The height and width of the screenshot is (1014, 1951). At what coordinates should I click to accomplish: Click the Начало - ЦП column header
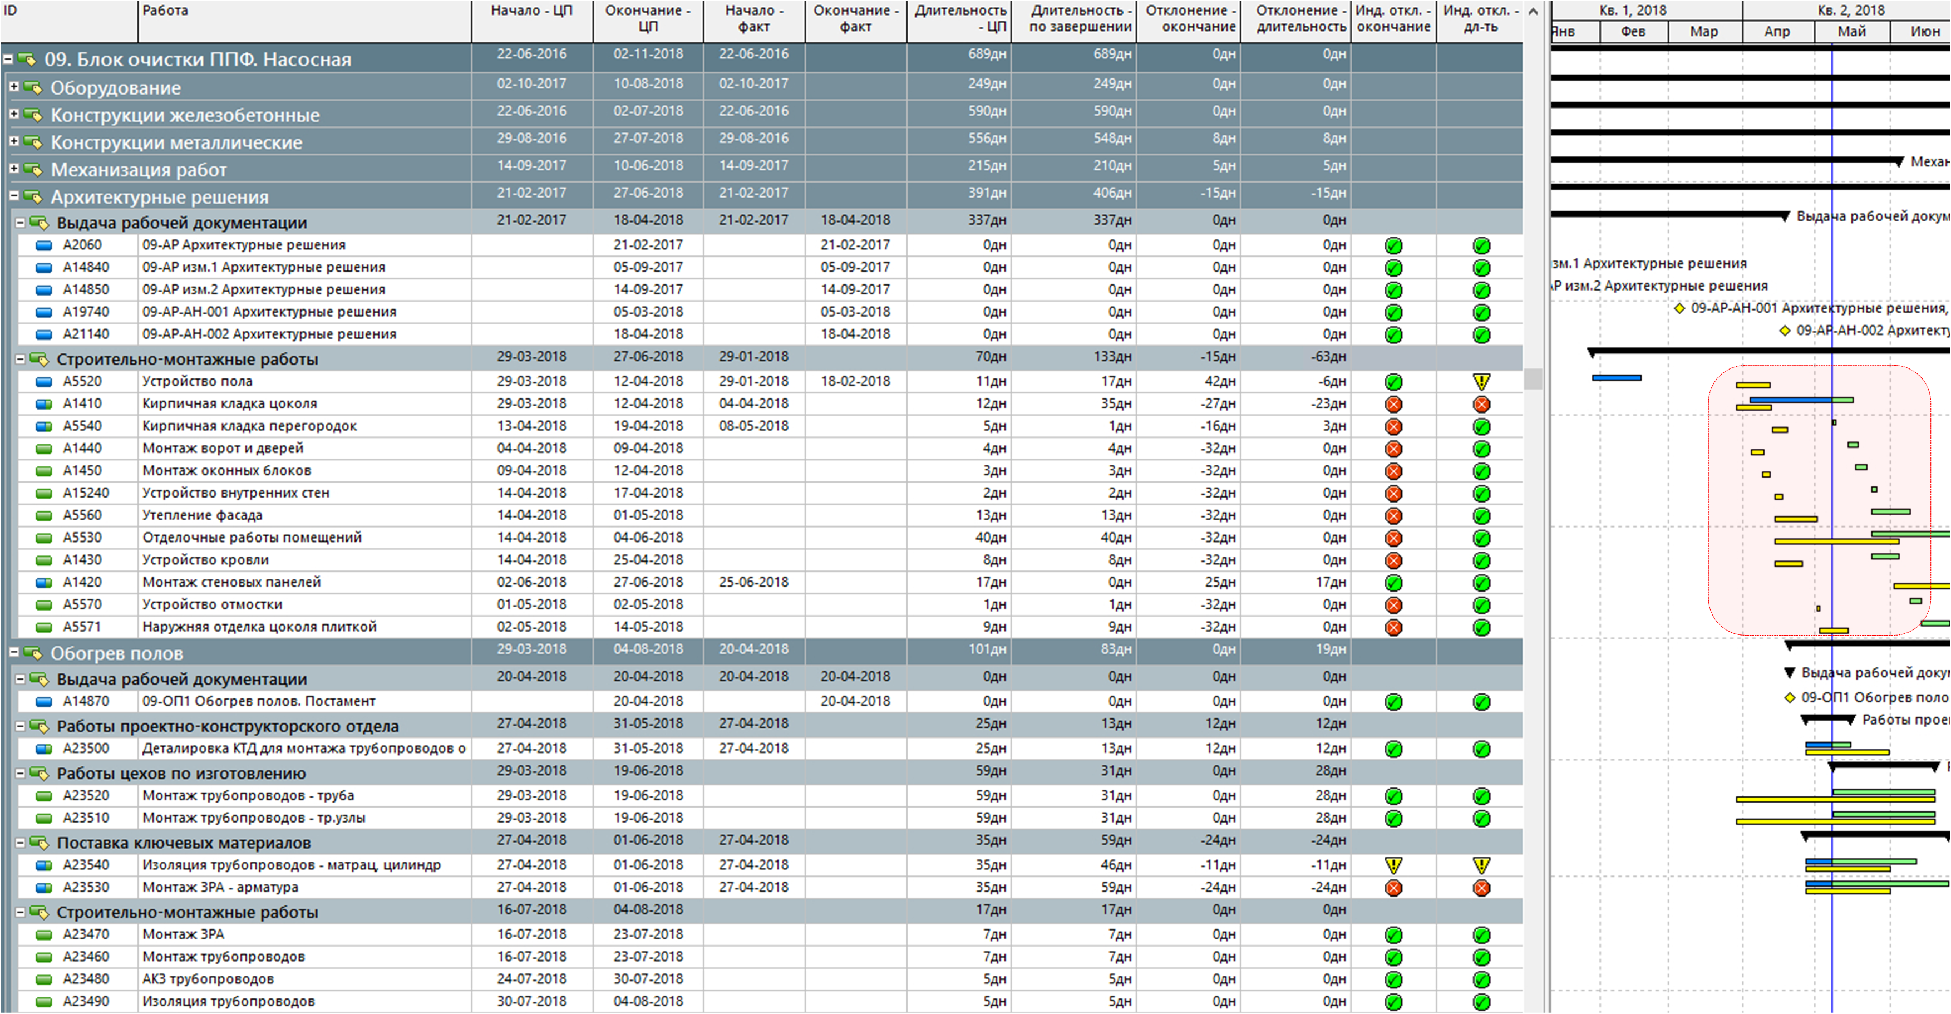point(531,21)
